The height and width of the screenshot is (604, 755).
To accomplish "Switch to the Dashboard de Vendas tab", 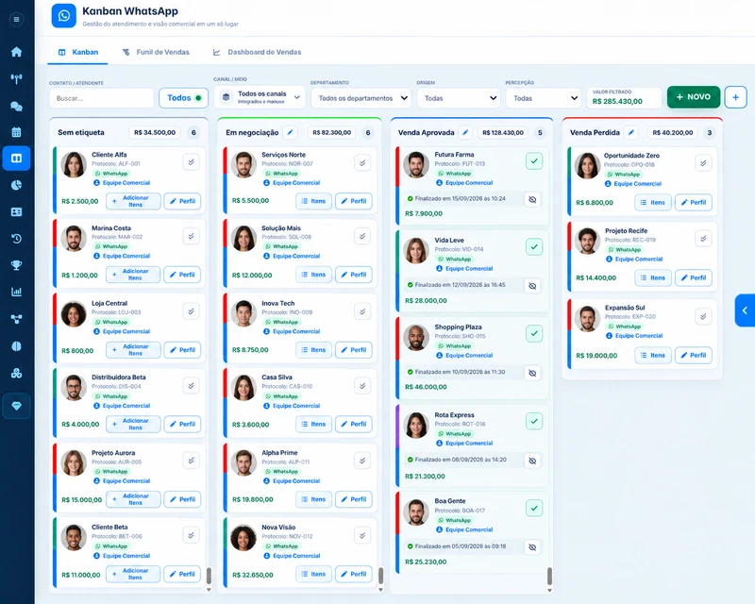I will [258, 52].
